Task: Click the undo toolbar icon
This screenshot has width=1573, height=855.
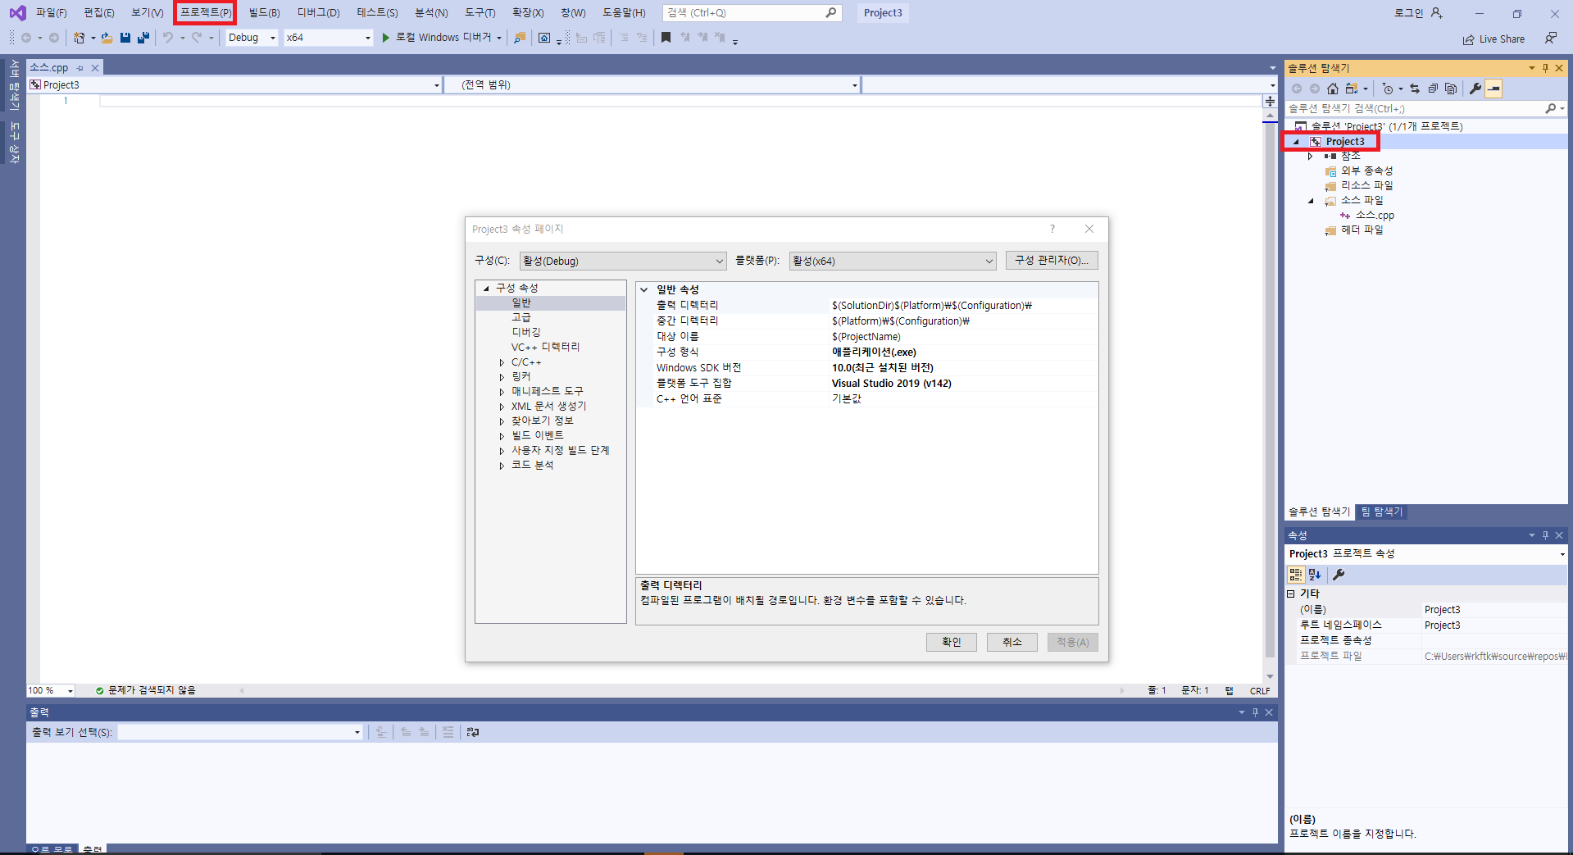Action: click(x=168, y=38)
